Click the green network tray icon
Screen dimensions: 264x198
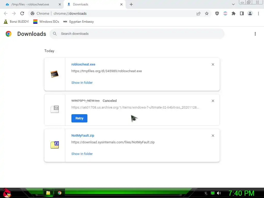213,193
